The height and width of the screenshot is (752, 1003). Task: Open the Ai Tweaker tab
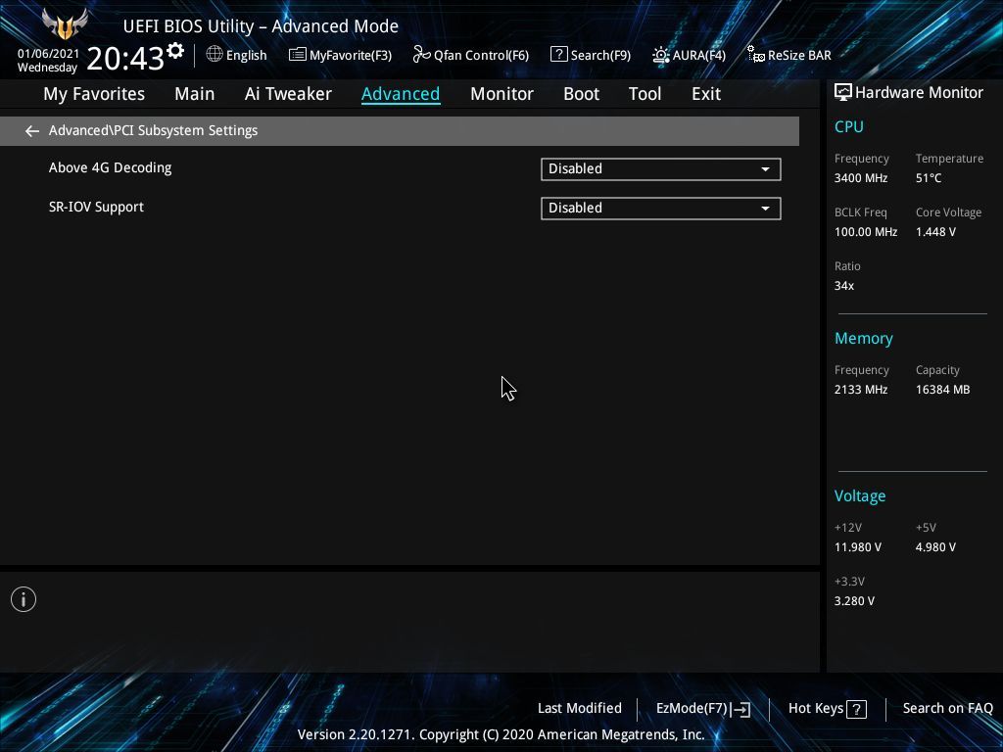288,94
